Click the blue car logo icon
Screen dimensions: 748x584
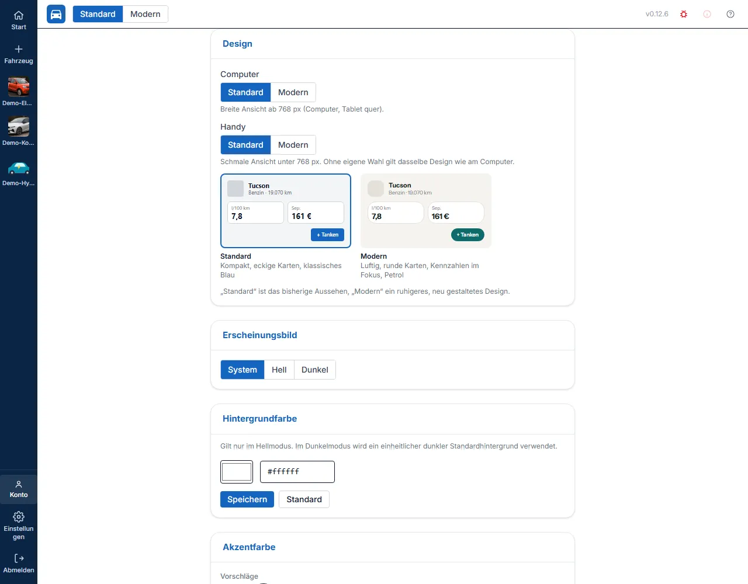56,14
